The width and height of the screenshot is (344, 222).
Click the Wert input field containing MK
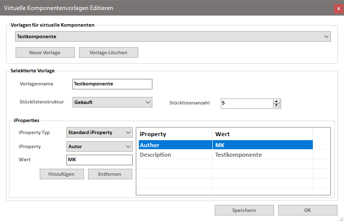(x=99, y=160)
